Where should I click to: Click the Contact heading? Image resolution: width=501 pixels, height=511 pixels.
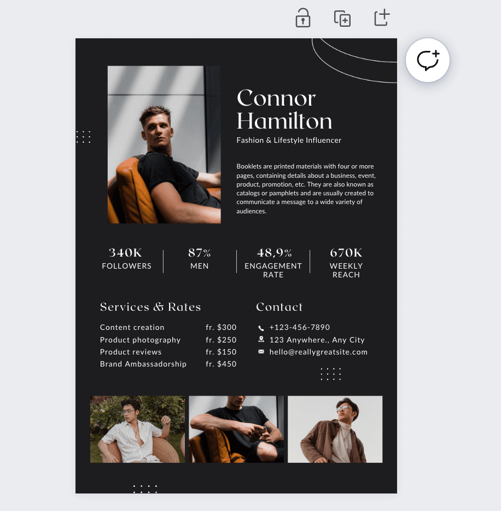coord(279,307)
